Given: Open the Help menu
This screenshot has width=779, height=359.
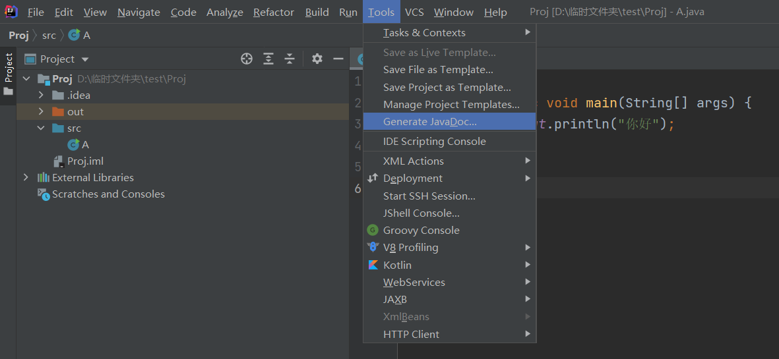Looking at the screenshot, I should (x=495, y=12).
